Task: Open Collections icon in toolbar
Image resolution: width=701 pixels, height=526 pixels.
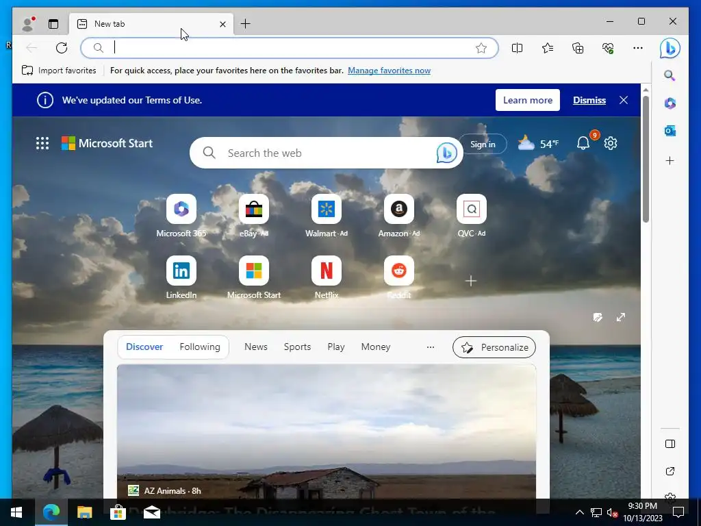Action: click(578, 48)
